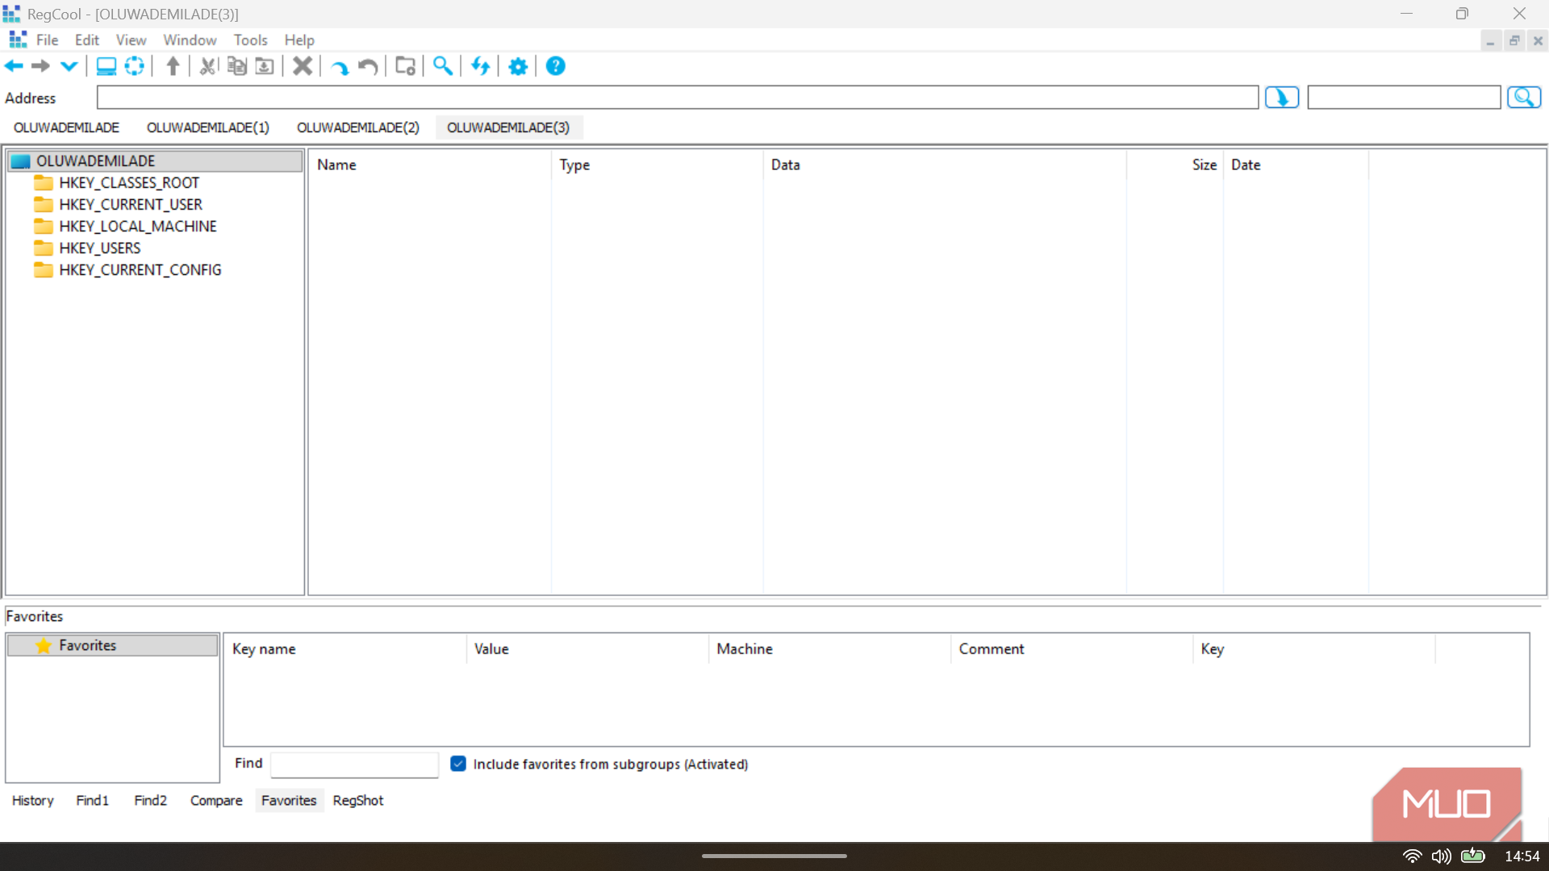Viewport: 1549px width, 871px height.
Task: Open the Window menu
Action: click(190, 40)
